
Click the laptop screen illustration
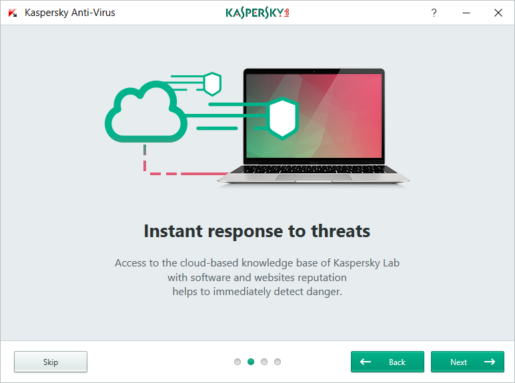[314, 115]
